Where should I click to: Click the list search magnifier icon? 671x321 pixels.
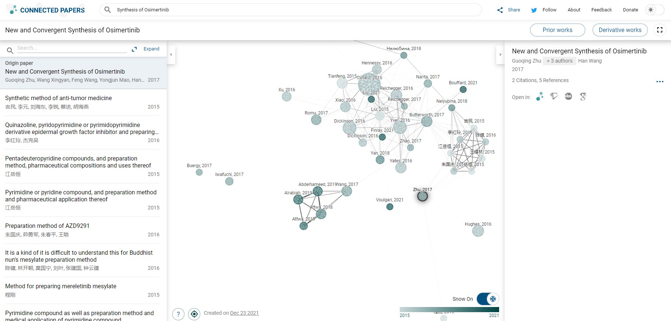[x=10, y=50]
